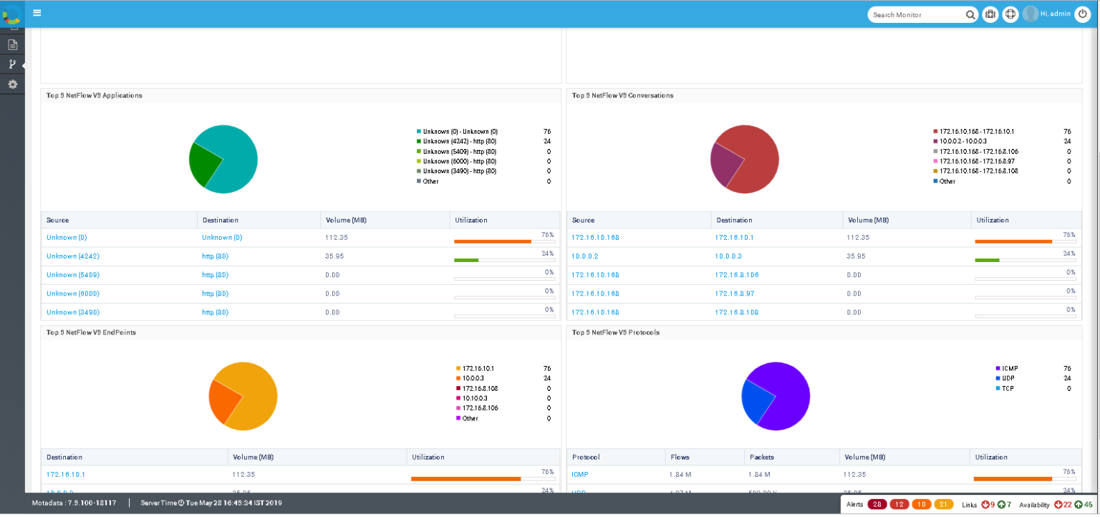The image size is (1100, 517).
Task: Click the crosshair navigation icon in the header
Action: (1010, 14)
